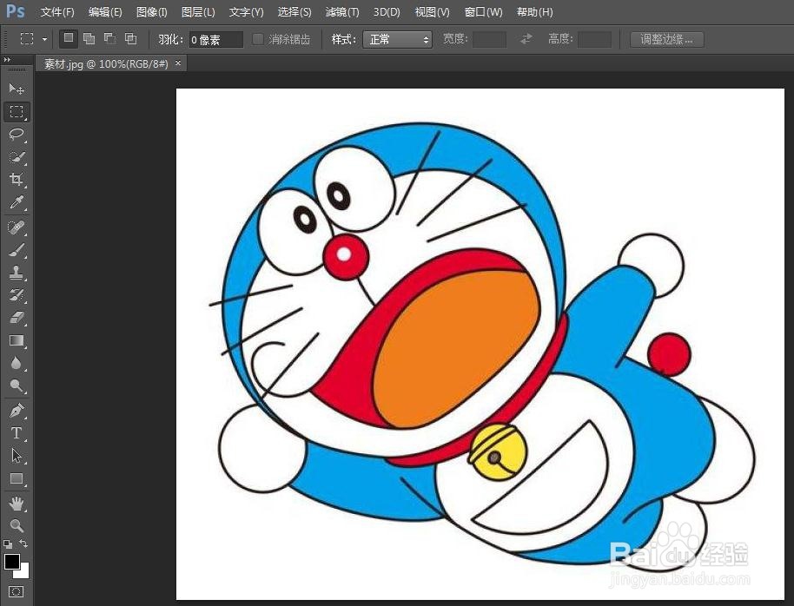Select the Gradient tool
794x606 pixels.
[17, 340]
